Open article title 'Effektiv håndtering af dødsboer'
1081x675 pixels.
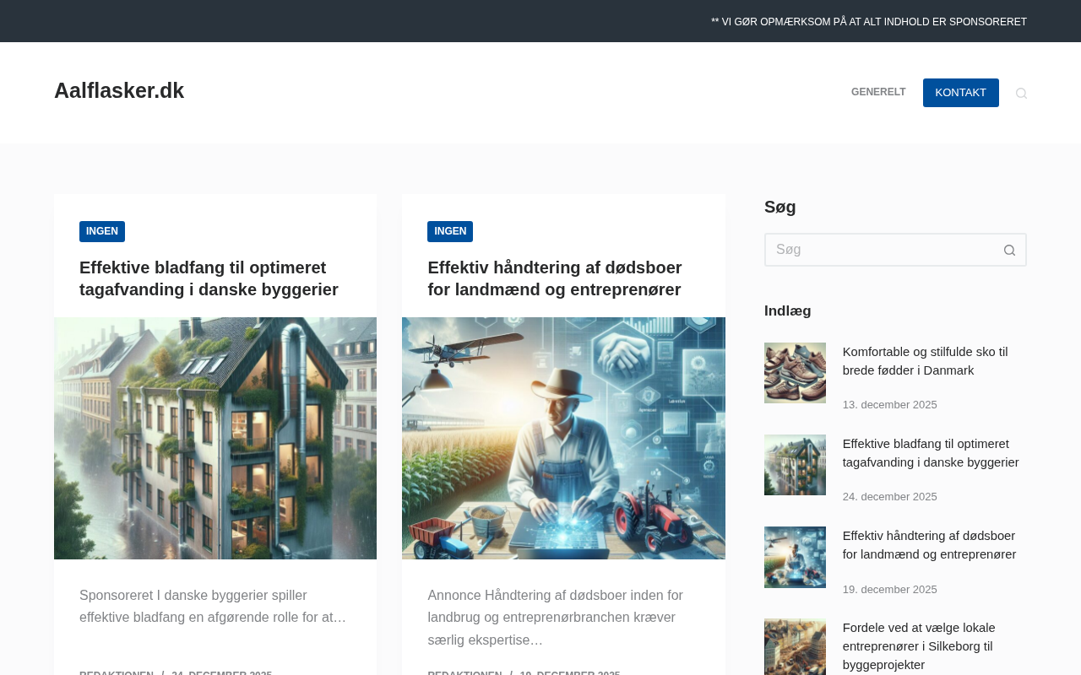(555, 278)
